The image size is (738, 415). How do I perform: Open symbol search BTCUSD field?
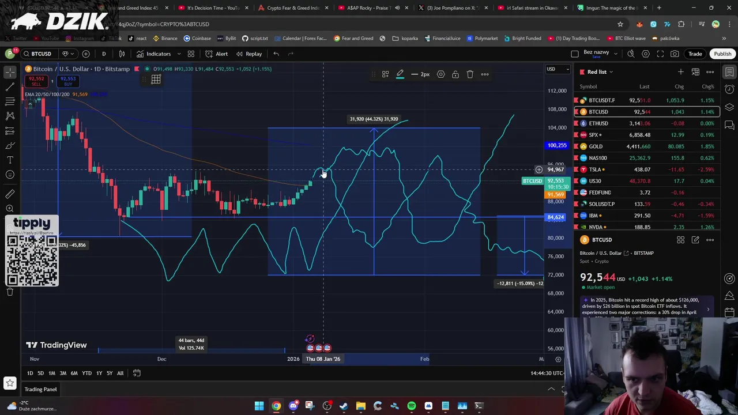[41, 54]
